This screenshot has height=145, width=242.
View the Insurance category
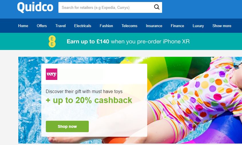154,26
